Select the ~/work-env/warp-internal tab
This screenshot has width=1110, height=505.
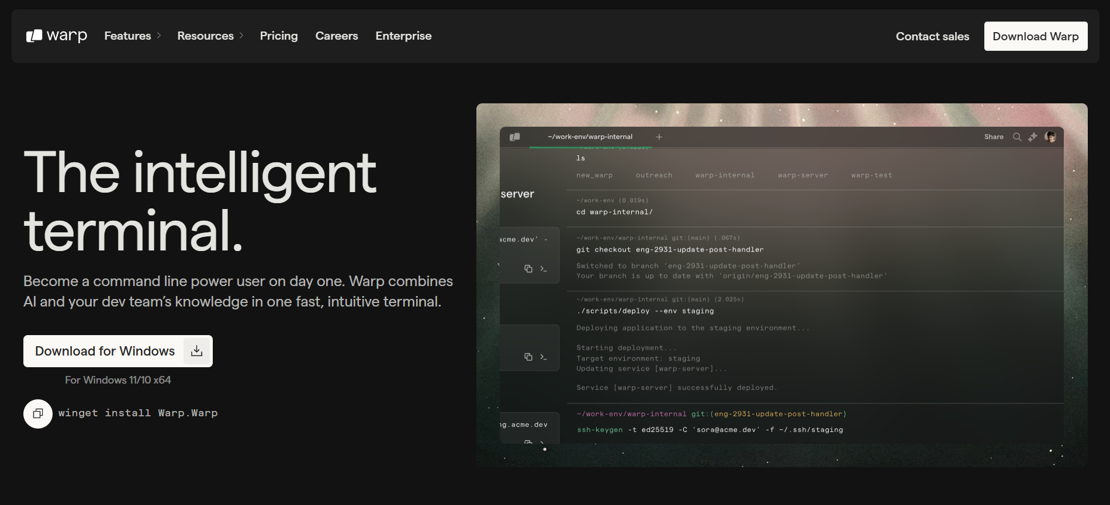590,137
